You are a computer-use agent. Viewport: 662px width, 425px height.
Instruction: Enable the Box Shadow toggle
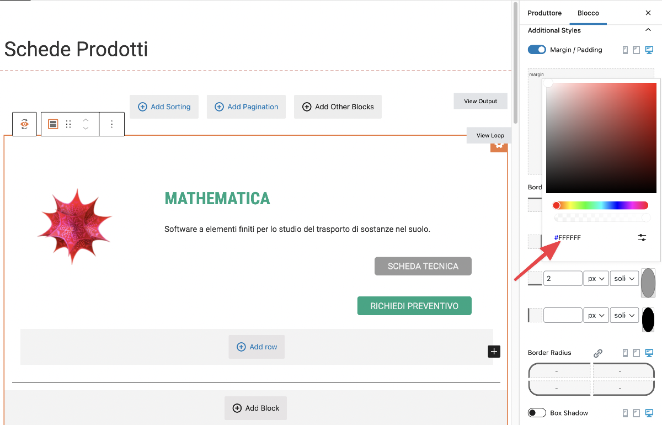(x=537, y=413)
